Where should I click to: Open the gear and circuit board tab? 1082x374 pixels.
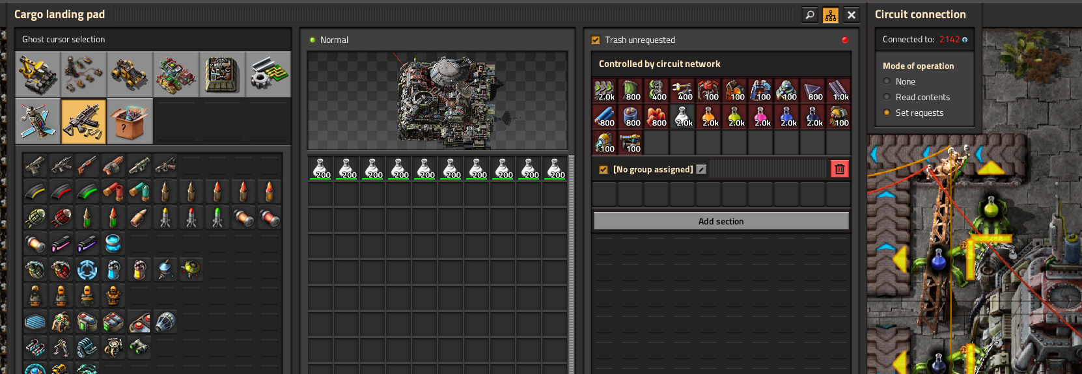tap(268, 75)
